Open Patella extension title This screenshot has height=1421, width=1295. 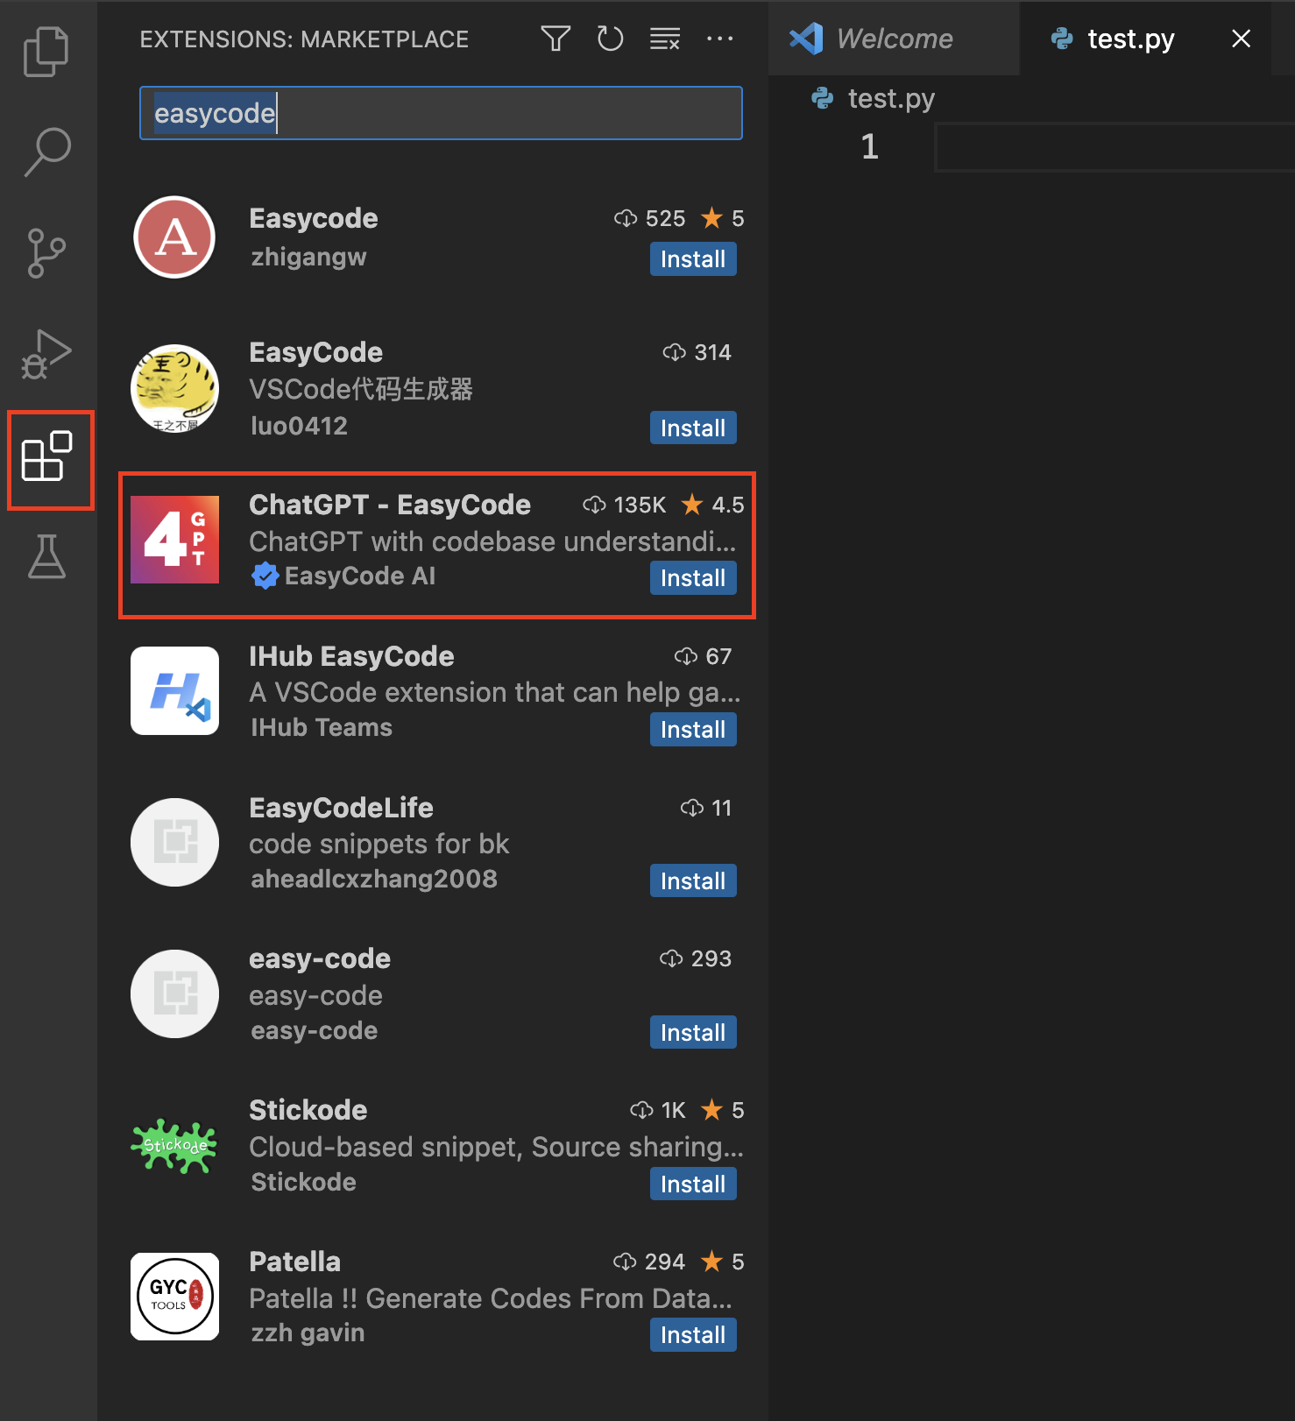coord(295,1262)
